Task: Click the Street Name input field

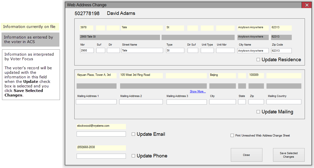Action: point(142,51)
